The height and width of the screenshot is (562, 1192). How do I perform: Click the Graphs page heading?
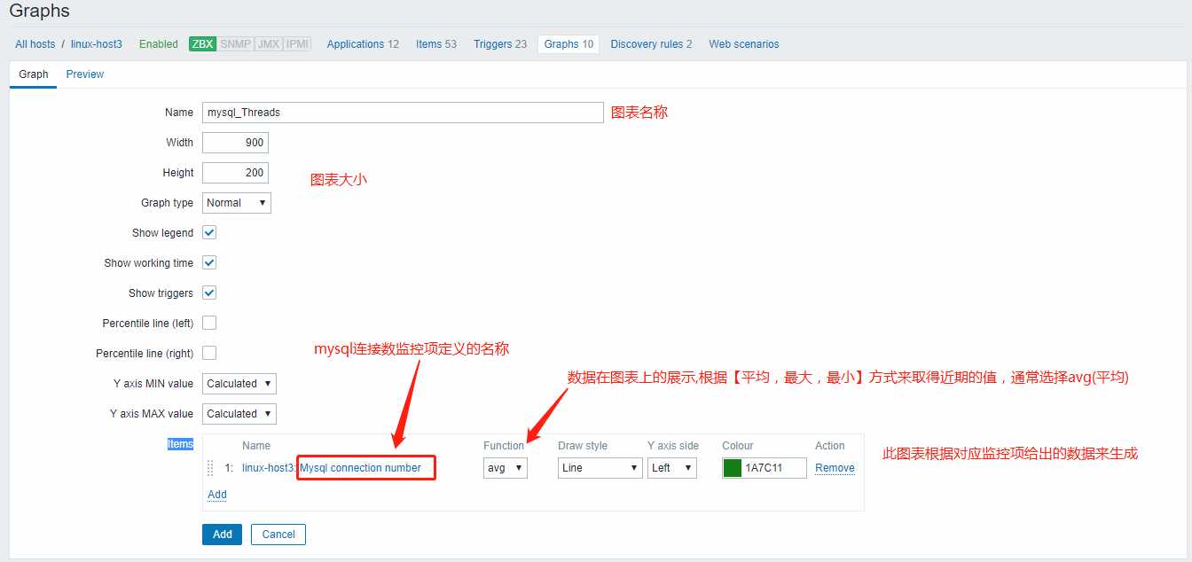[39, 12]
